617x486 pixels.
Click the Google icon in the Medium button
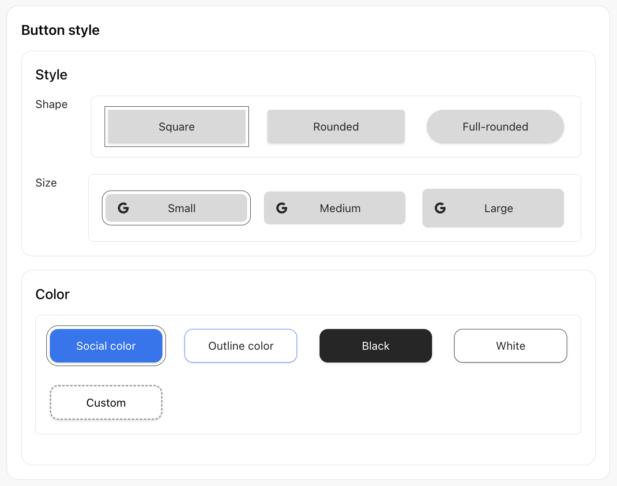(x=282, y=208)
